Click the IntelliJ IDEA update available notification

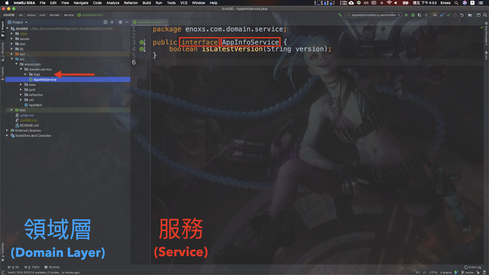coord(44,273)
